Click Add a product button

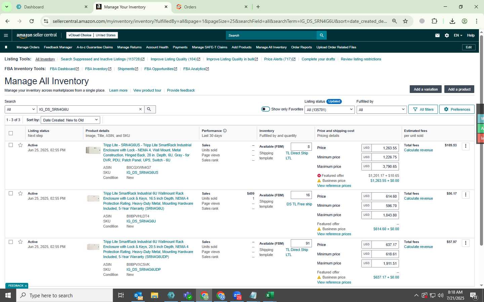459,89
